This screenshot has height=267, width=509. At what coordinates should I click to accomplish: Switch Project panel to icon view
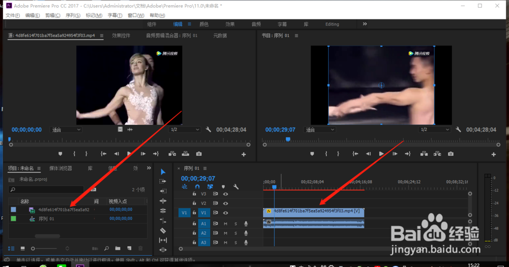[22, 249]
